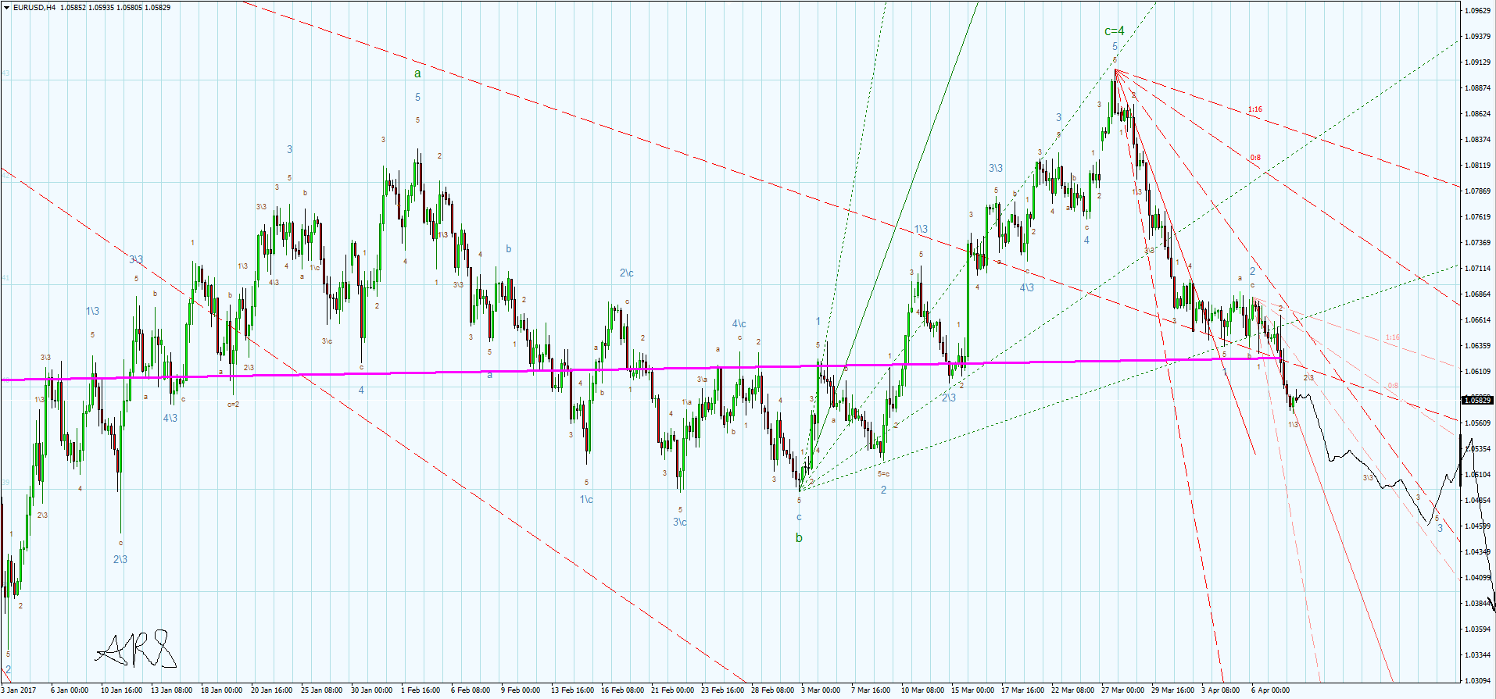The width and height of the screenshot is (1496, 699).
Task: Click price axis label 1.06864
Action: 1478,294
